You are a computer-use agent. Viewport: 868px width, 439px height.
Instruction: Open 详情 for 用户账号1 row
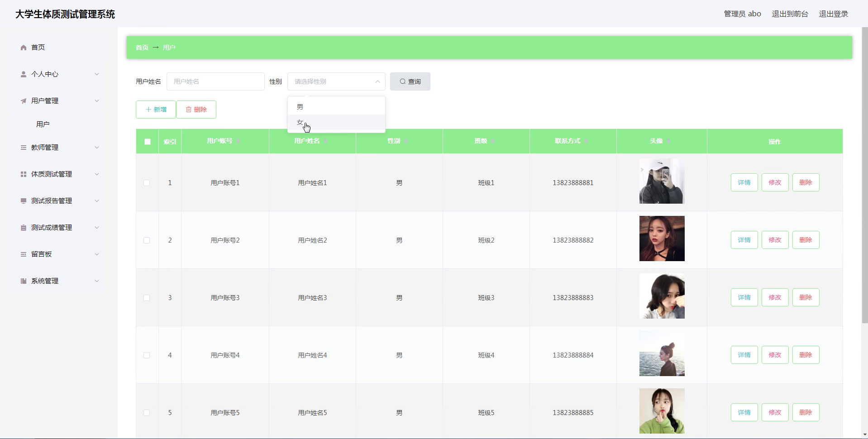(x=744, y=182)
